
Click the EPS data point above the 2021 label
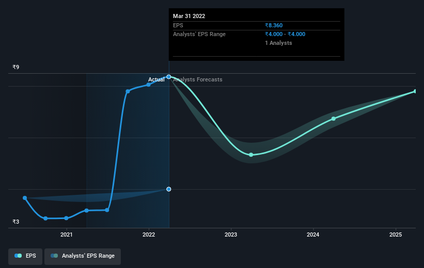[66, 218]
